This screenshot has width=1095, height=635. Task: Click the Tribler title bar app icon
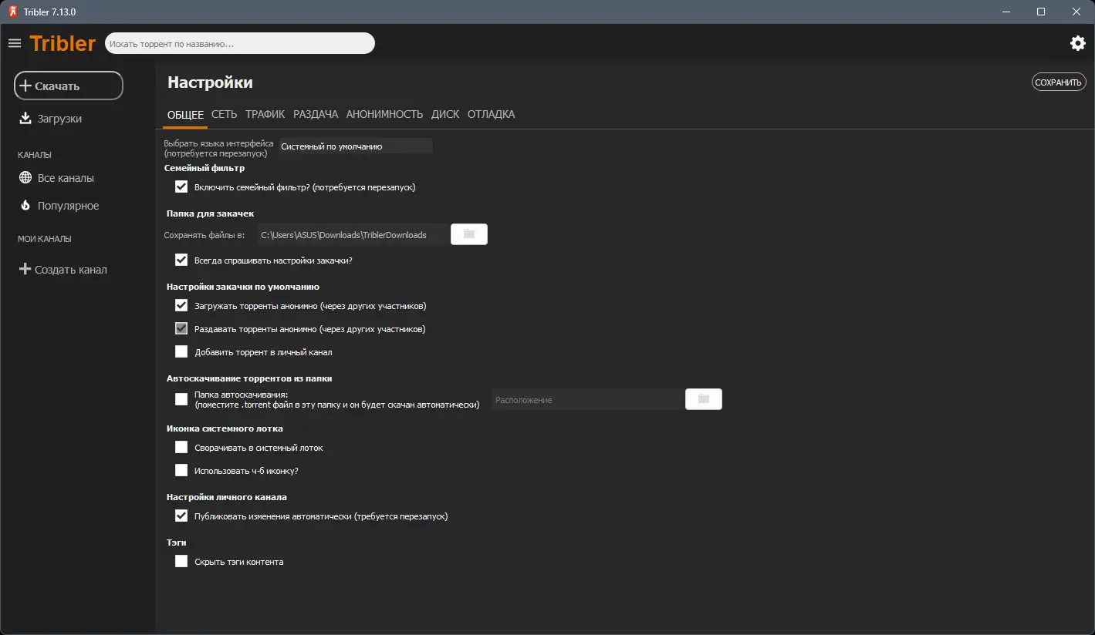(x=12, y=12)
